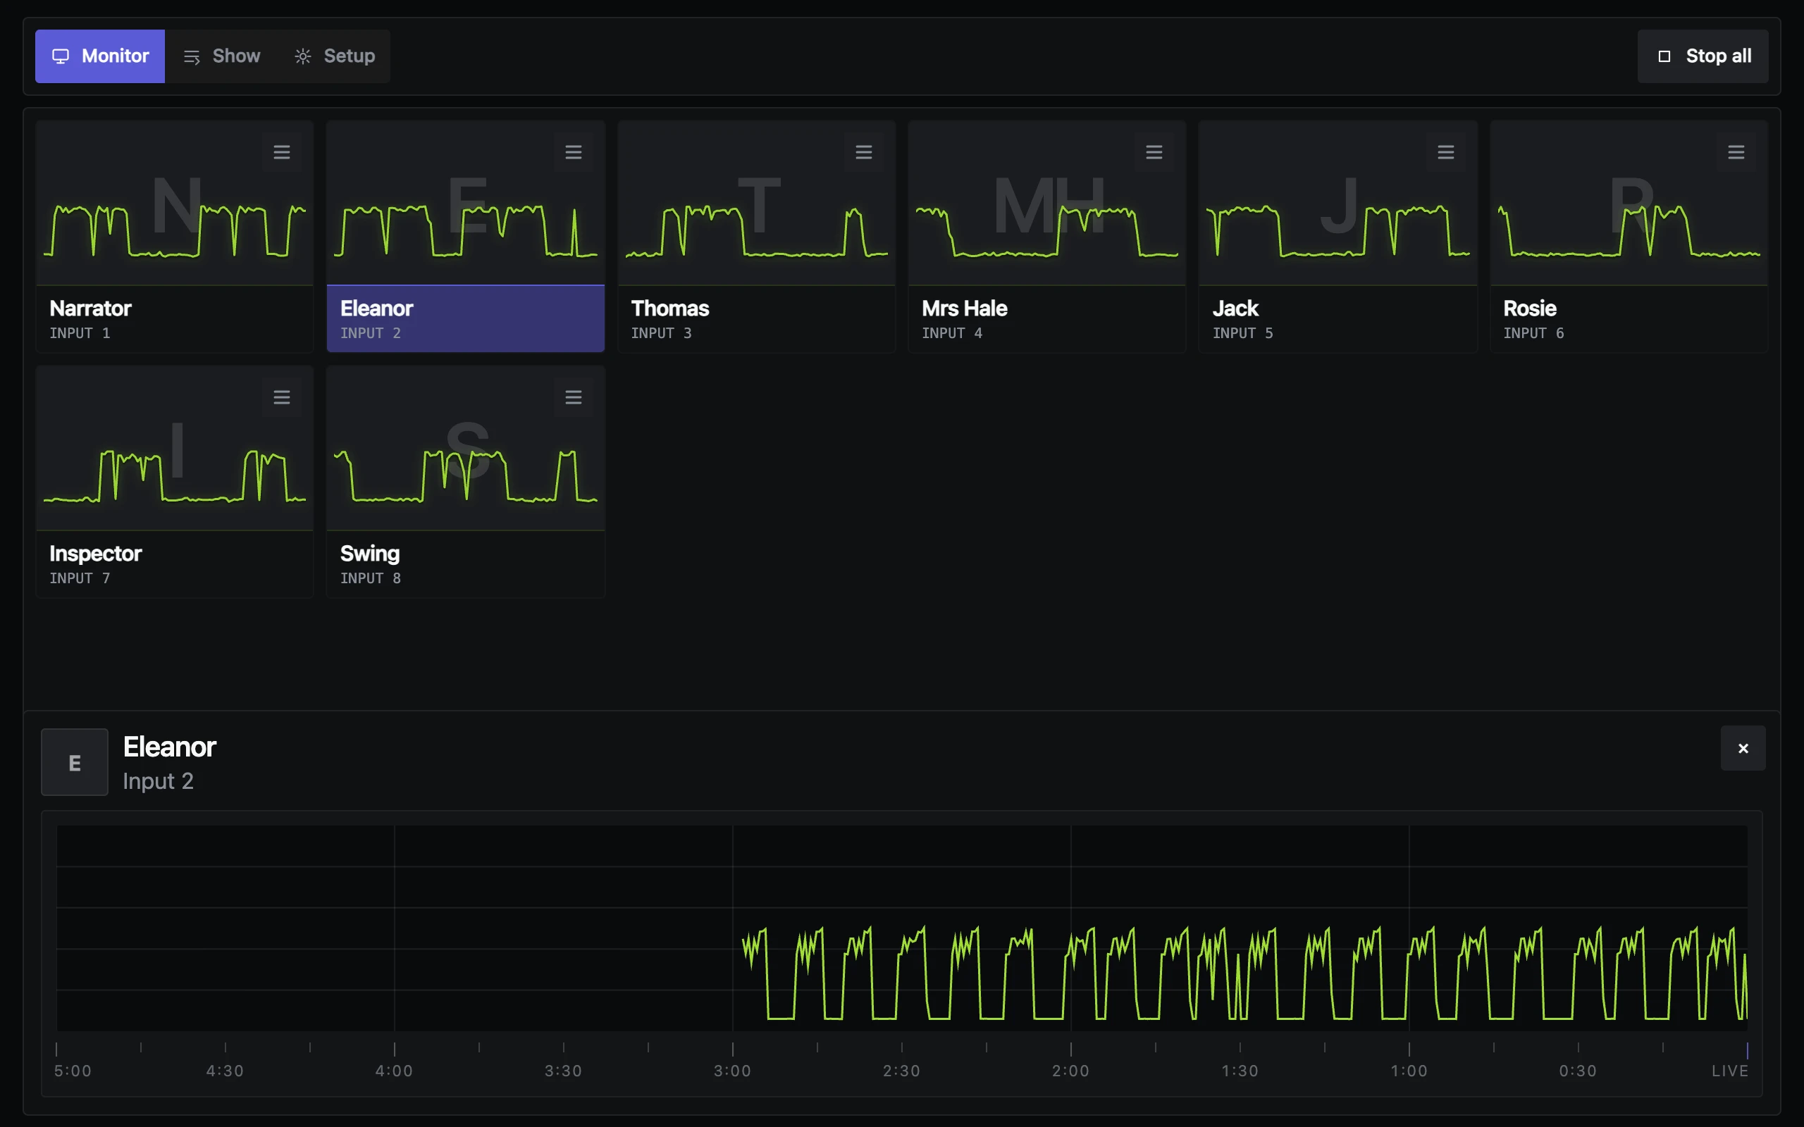Click the 1:00 tick on the timeline
1804x1127 pixels.
(1409, 1050)
